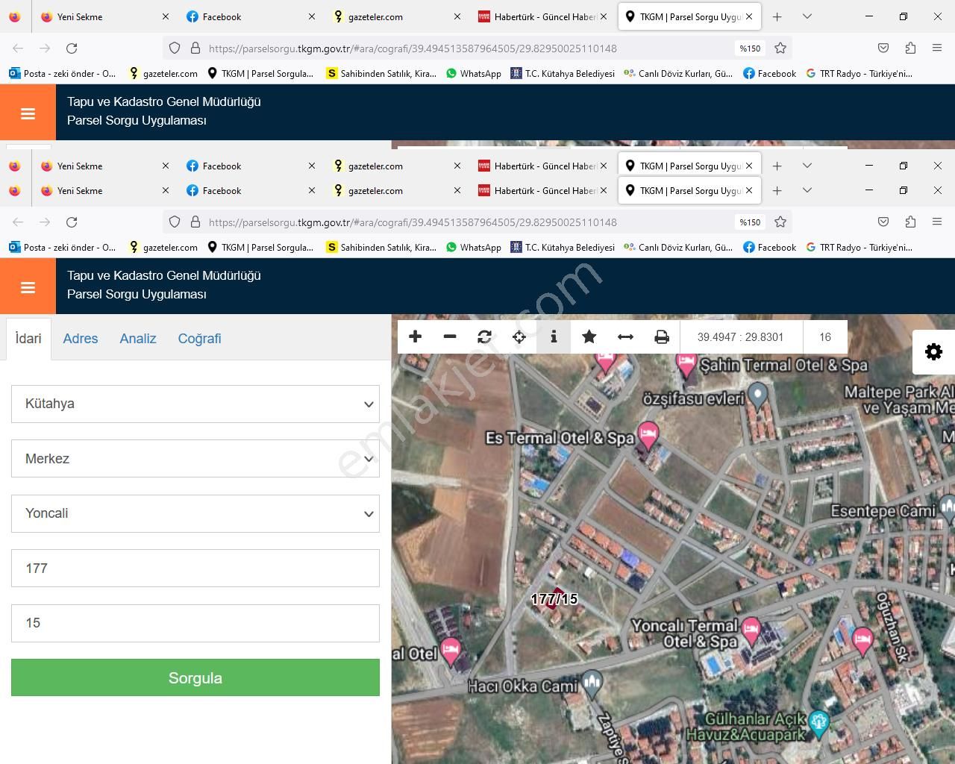Image resolution: width=955 pixels, height=764 pixels.
Task: Toggle the info (i) tool on map toolbar
Action: tap(554, 336)
